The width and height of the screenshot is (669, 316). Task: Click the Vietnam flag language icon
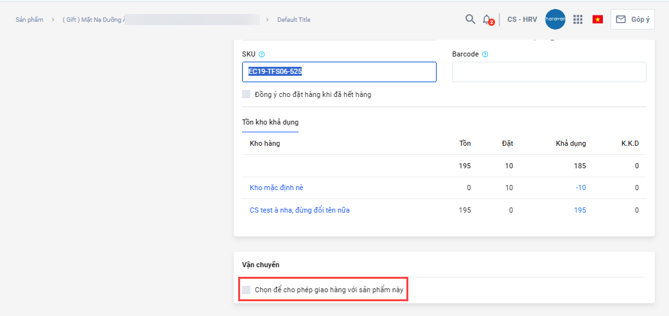598,19
